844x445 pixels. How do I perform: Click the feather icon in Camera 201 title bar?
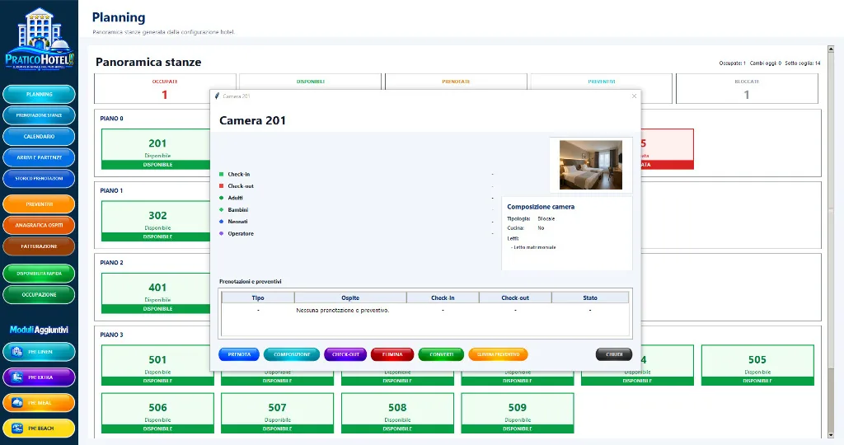pos(217,96)
